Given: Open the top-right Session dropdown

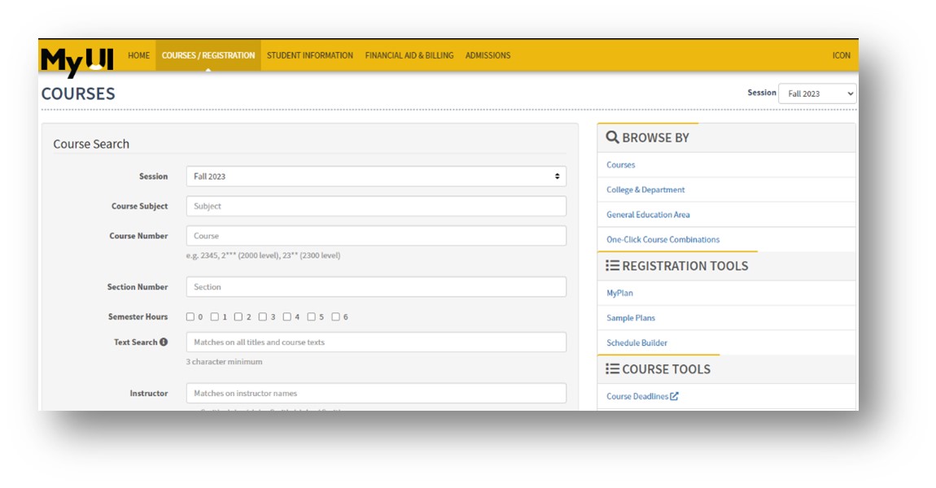Looking at the screenshot, I should tap(817, 94).
